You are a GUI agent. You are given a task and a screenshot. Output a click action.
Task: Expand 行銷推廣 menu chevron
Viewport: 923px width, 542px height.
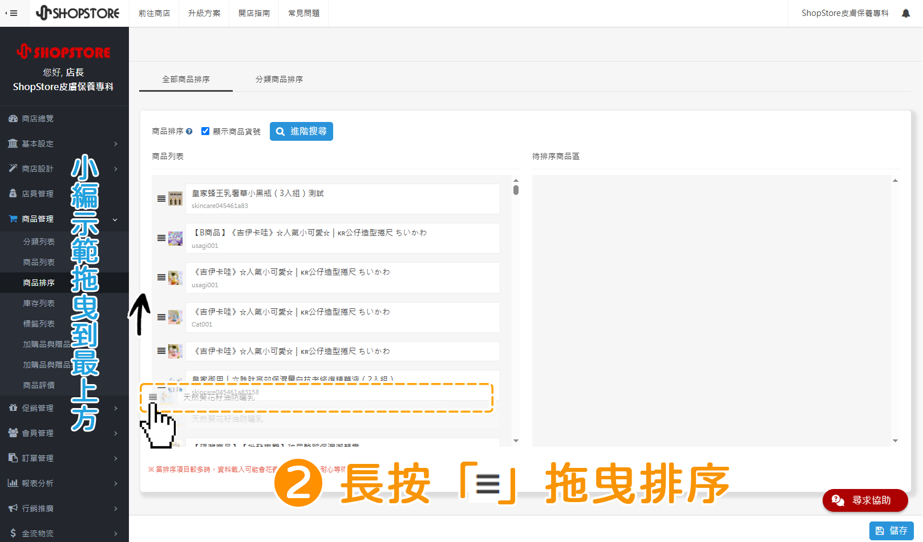(x=116, y=508)
